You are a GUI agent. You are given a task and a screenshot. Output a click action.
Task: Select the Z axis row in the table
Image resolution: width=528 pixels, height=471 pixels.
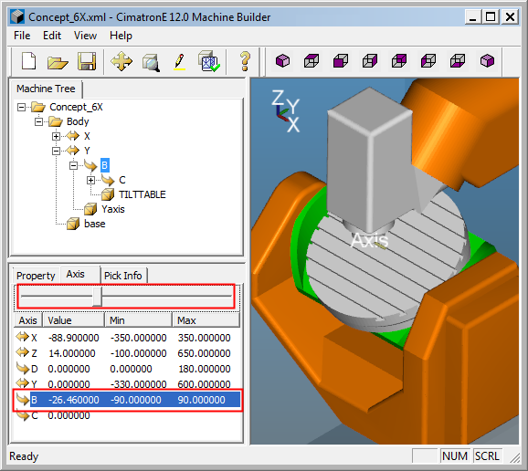tap(127, 353)
